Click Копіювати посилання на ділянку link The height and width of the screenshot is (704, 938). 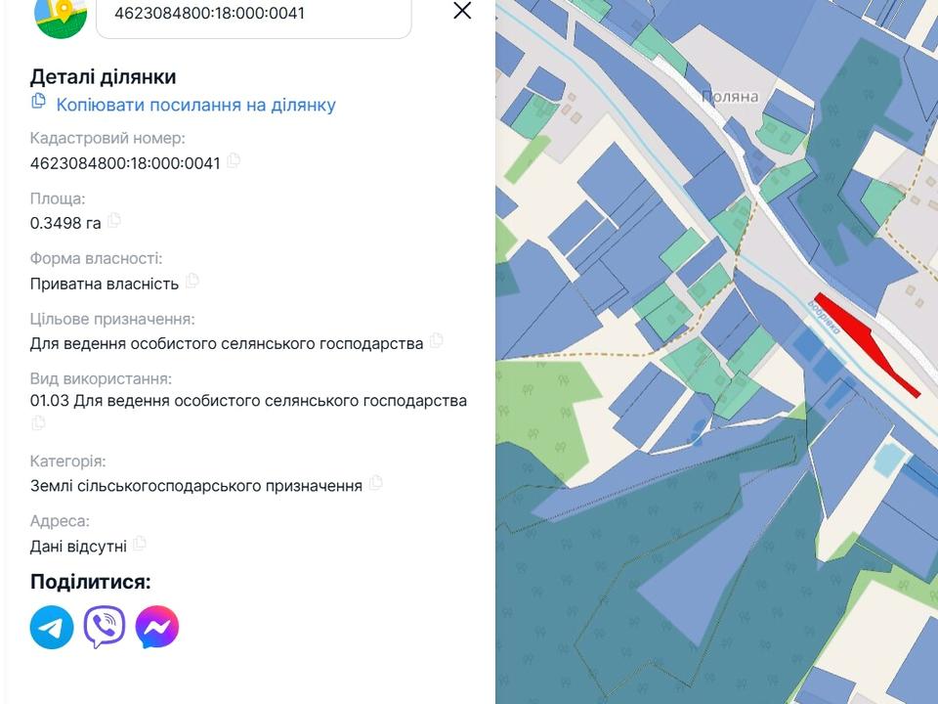(x=195, y=105)
